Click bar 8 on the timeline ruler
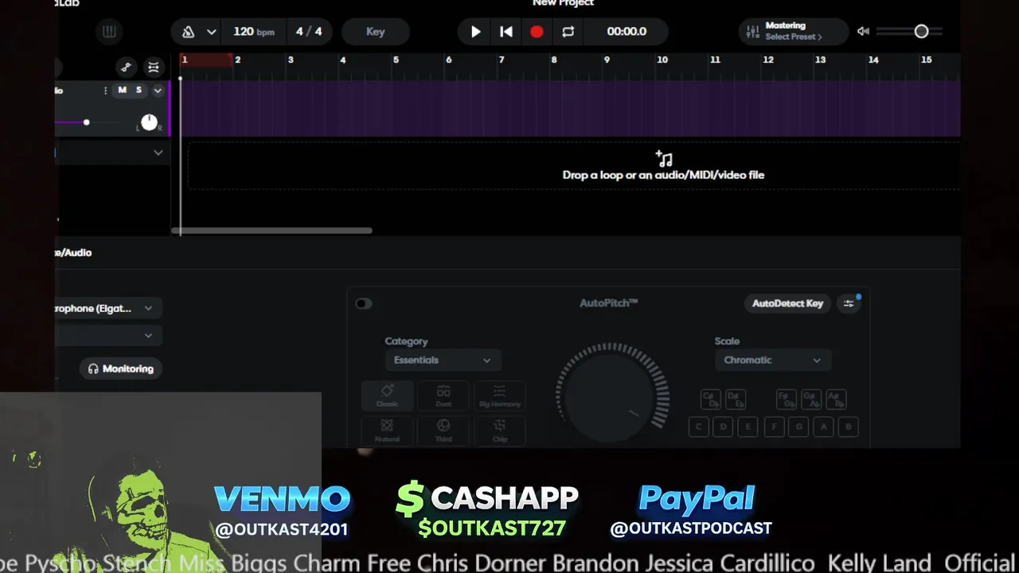Viewport: 1019px width, 573px height. [x=554, y=60]
